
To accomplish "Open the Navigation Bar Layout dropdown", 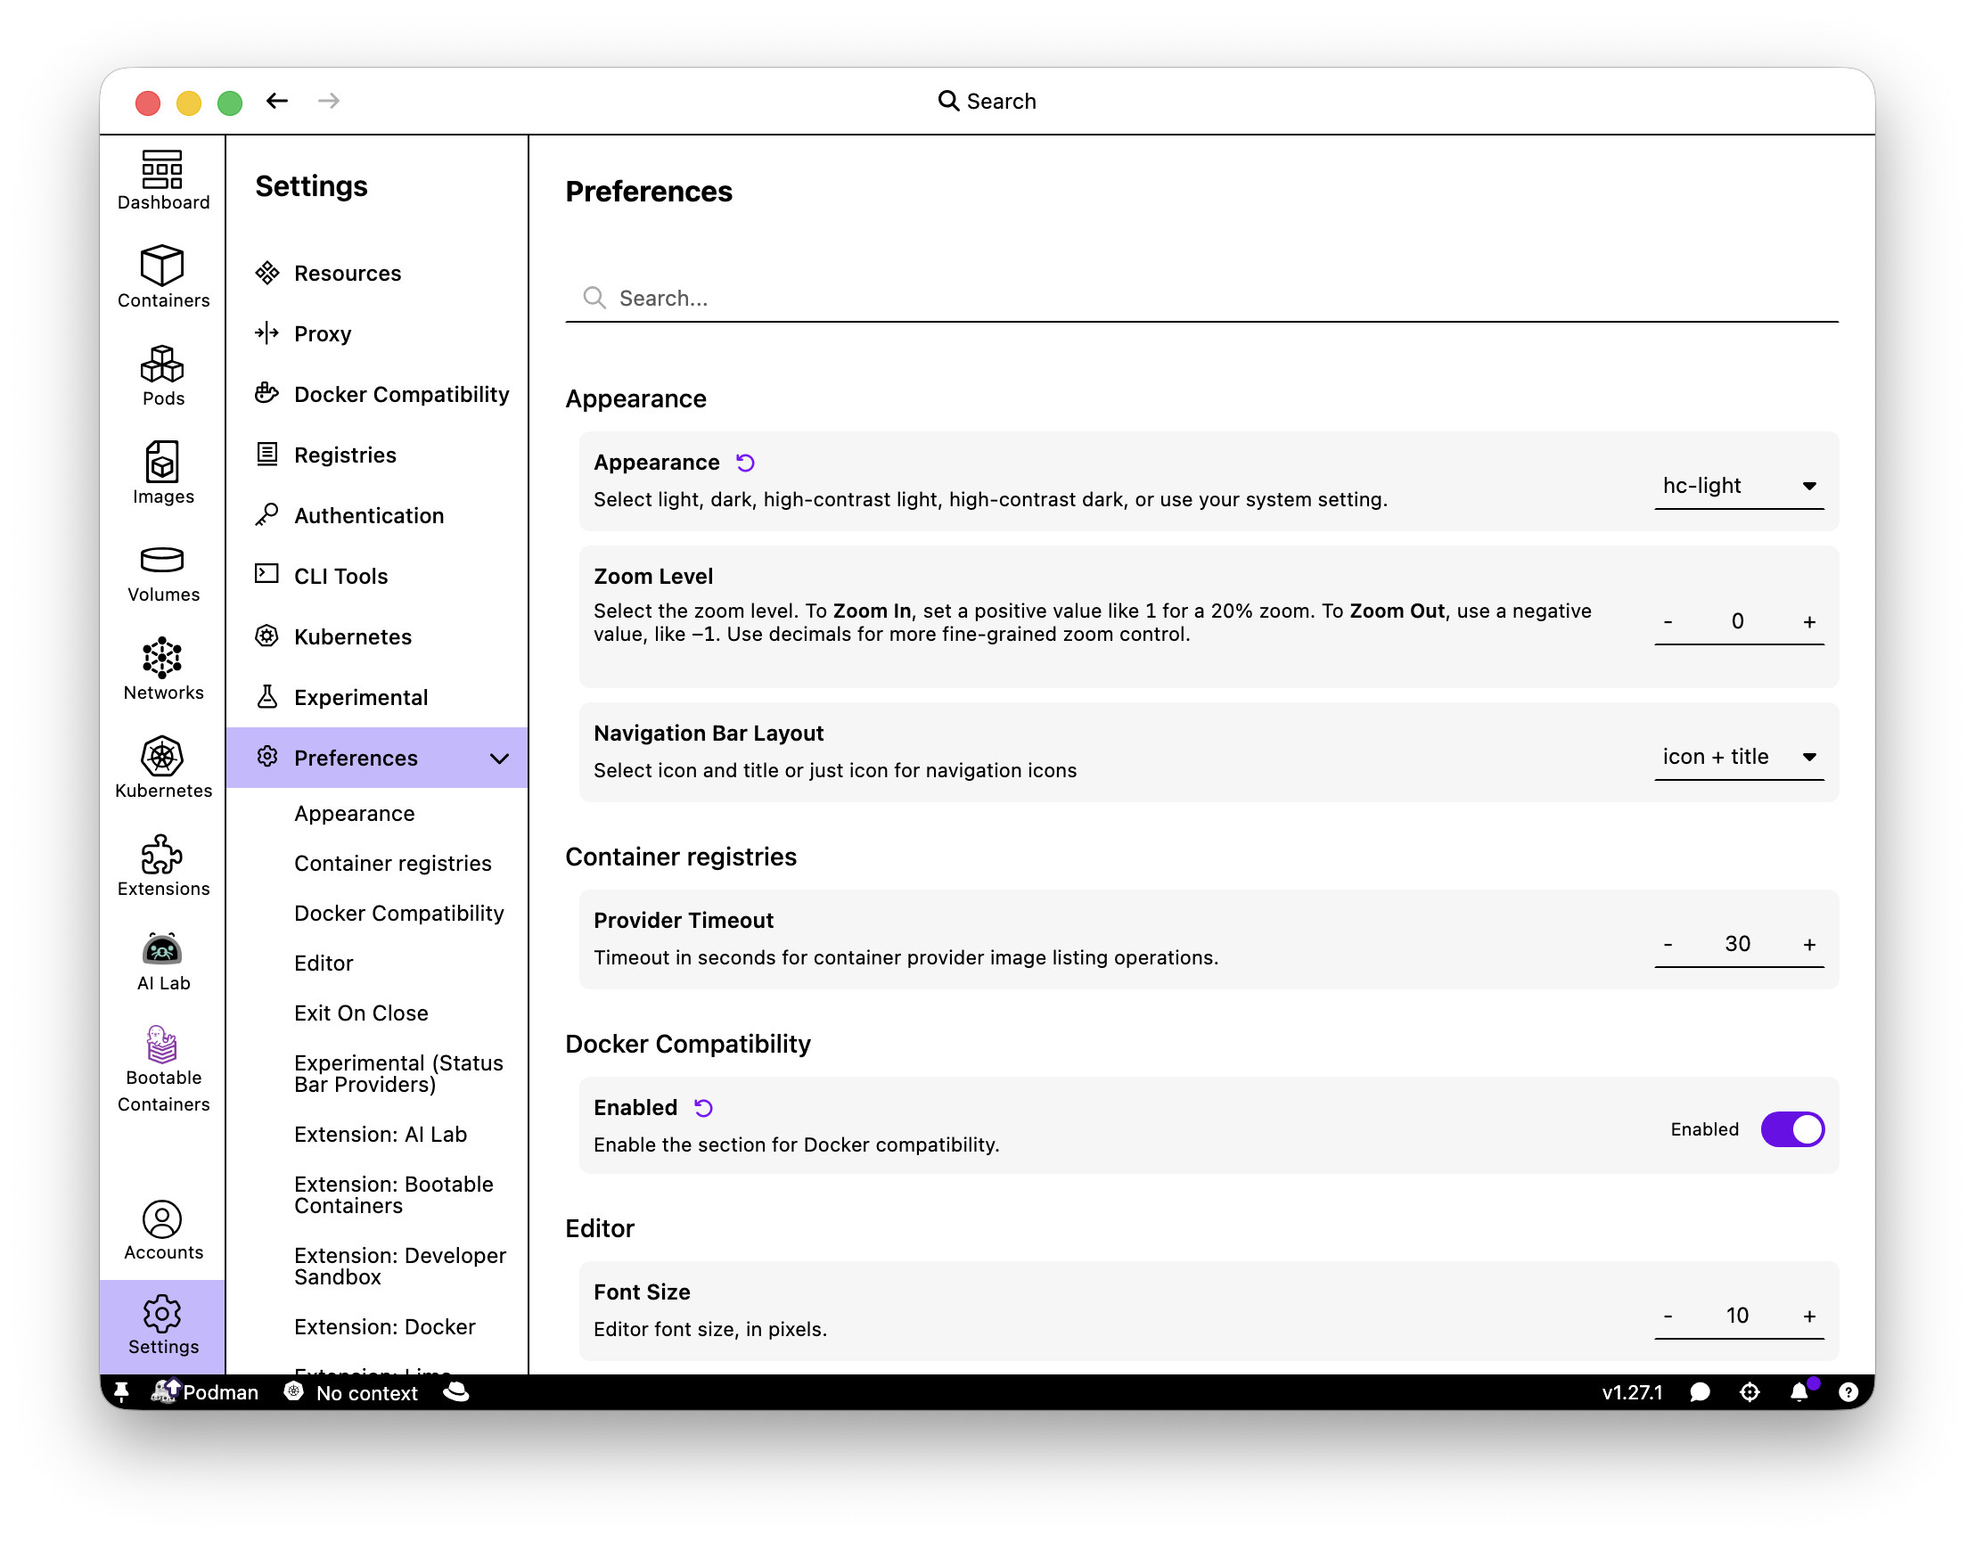I will 1738,756.
